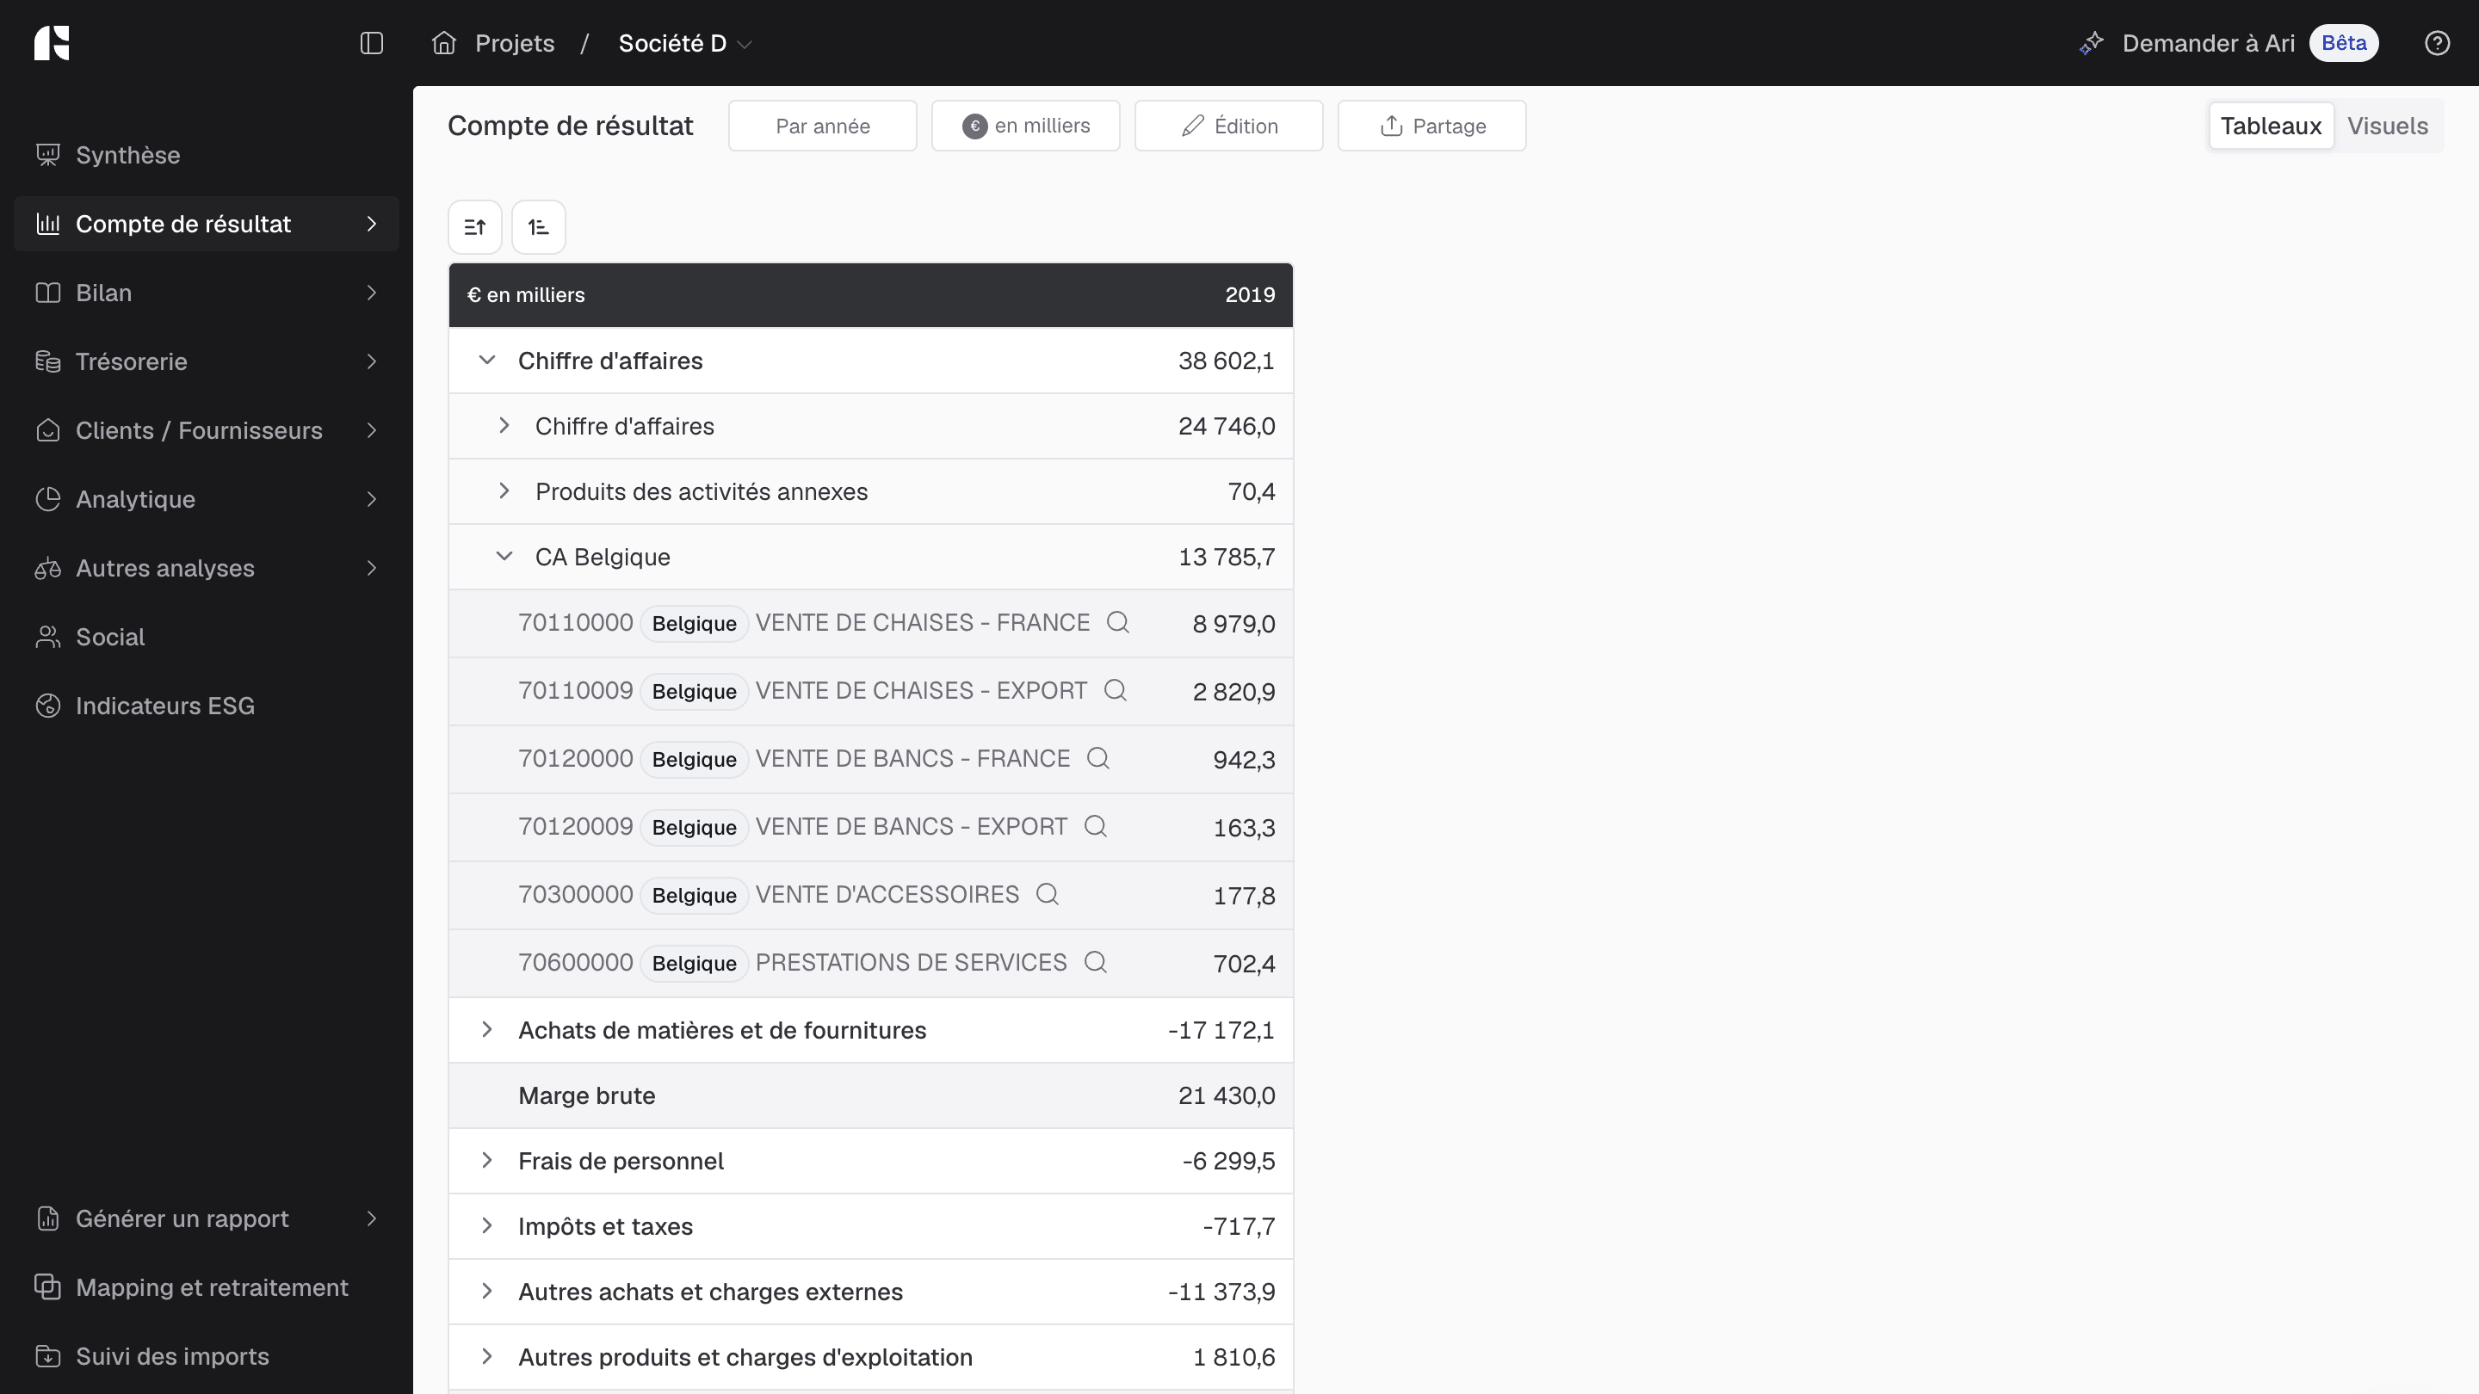Inspect VENTE DE CHAISES - EXPORT magnifier
The width and height of the screenshot is (2479, 1394).
pyautogui.click(x=1115, y=691)
